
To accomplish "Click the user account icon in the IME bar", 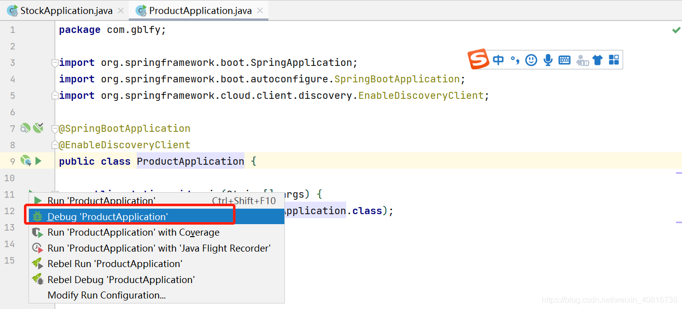I will (582, 60).
